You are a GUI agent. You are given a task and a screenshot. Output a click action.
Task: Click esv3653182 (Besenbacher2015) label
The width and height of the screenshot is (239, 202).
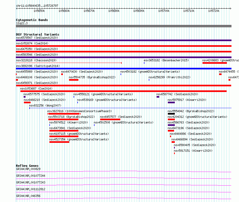click(166, 60)
